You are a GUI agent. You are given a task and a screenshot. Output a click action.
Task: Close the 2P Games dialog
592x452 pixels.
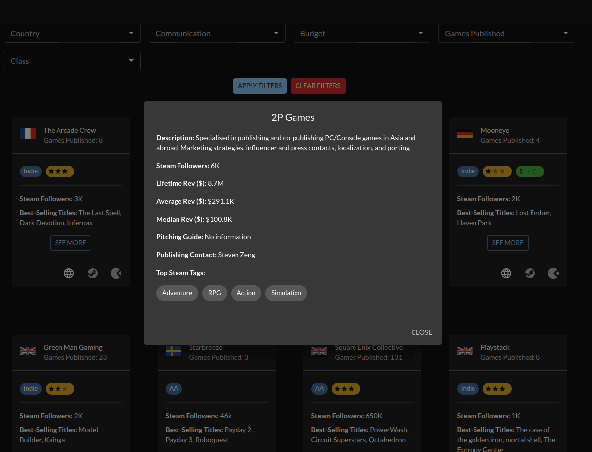pyautogui.click(x=422, y=332)
